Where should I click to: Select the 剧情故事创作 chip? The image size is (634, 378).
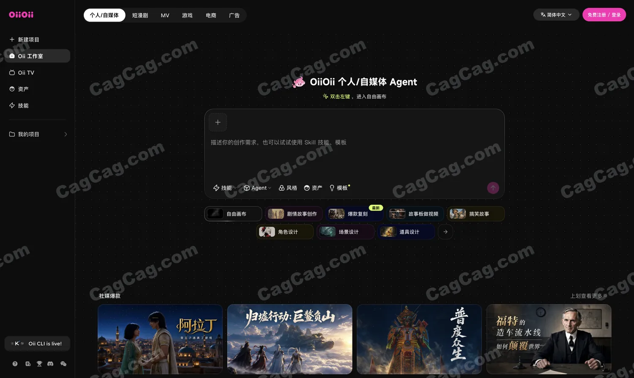(x=294, y=214)
